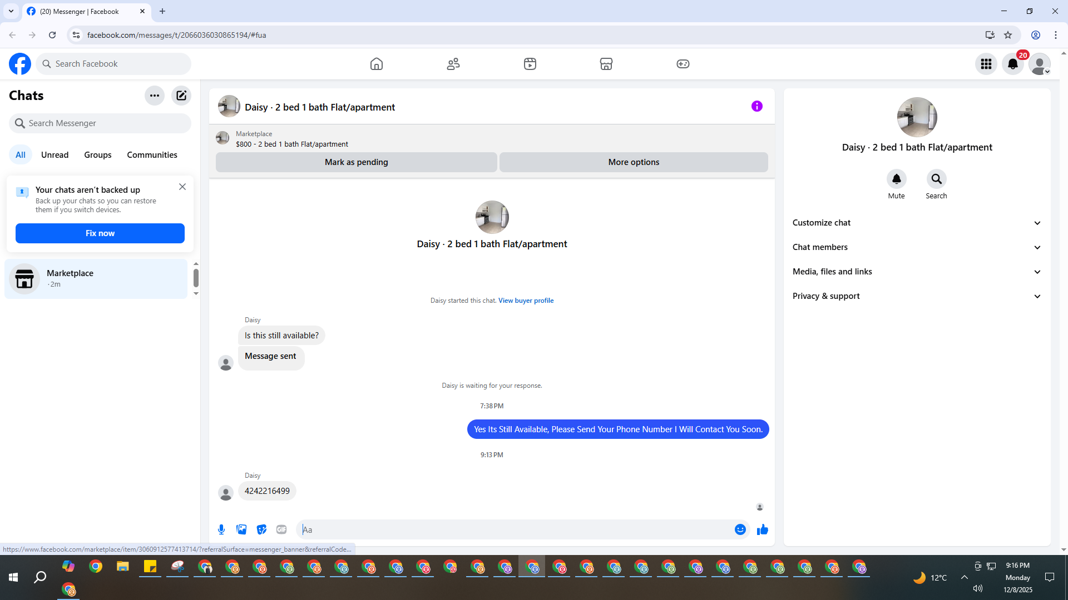Click the Fix now button
Image resolution: width=1068 pixels, height=600 pixels.
(x=100, y=233)
